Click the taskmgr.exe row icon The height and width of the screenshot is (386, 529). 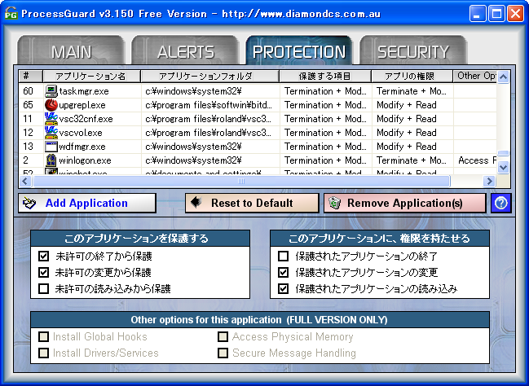pos(51,91)
